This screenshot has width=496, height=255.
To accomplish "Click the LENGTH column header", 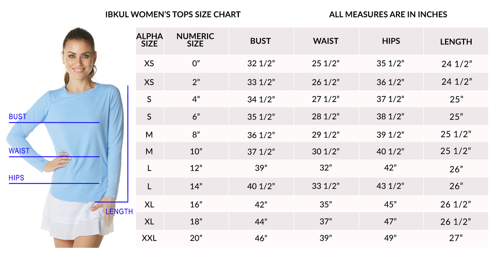I will [456, 42].
